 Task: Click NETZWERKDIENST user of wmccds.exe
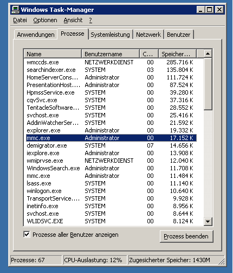click(x=109, y=62)
